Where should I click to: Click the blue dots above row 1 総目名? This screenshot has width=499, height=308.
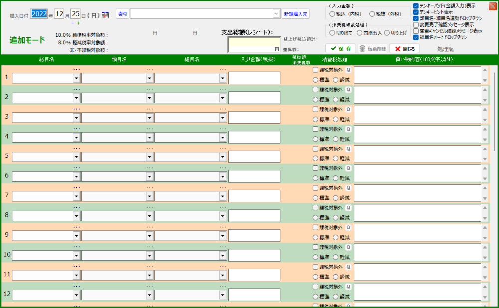76,69
